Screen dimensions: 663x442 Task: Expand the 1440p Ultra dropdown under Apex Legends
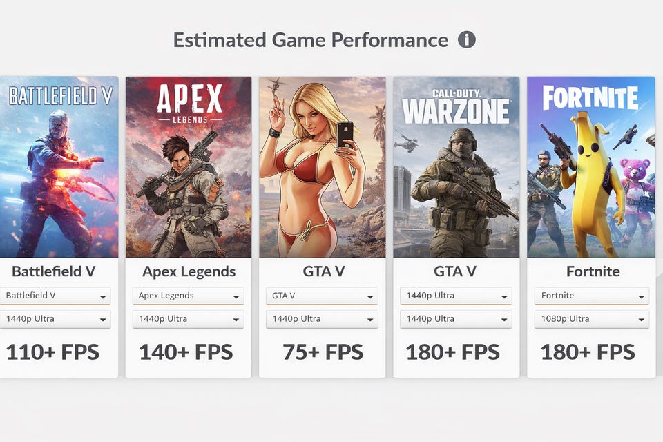point(189,319)
